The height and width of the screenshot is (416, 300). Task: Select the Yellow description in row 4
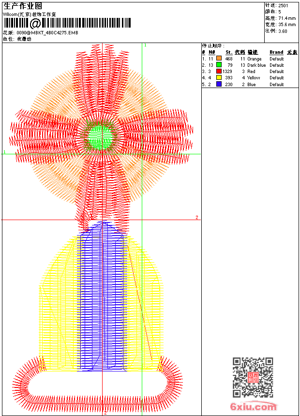tap(254, 78)
